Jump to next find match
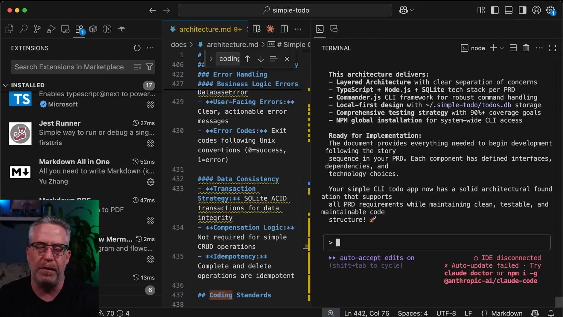Viewport: 563px width, 317px height. point(261,59)
